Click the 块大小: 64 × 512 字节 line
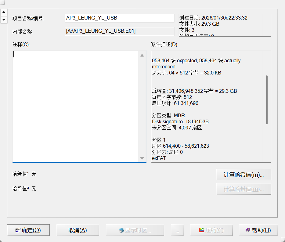Viewport: 285px width, 242px height. point(186,73)
